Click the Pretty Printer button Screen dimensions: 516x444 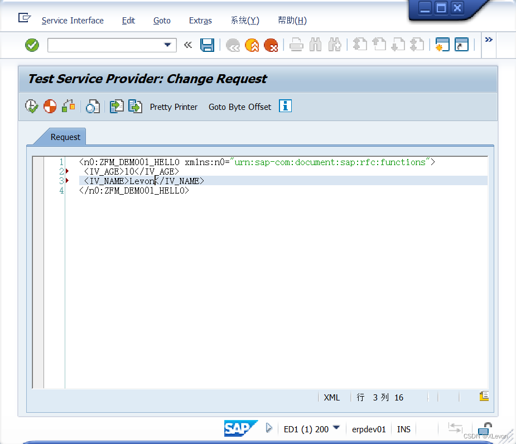coord(173,107)
